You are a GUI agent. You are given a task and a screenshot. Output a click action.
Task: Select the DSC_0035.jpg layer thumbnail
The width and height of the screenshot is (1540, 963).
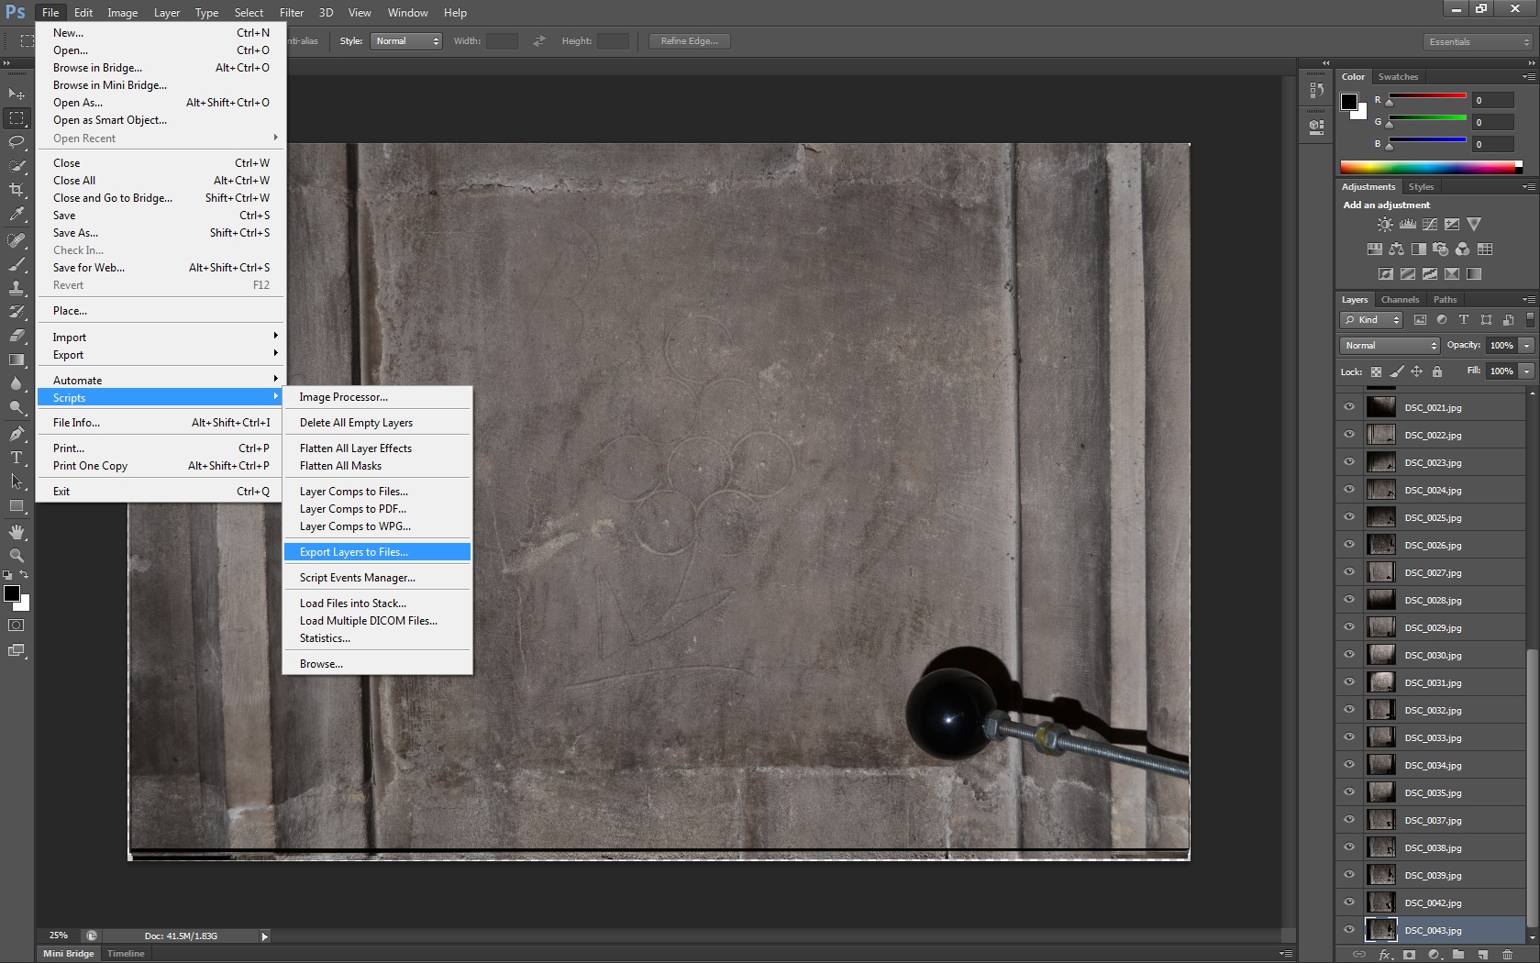coord(1380,792)
